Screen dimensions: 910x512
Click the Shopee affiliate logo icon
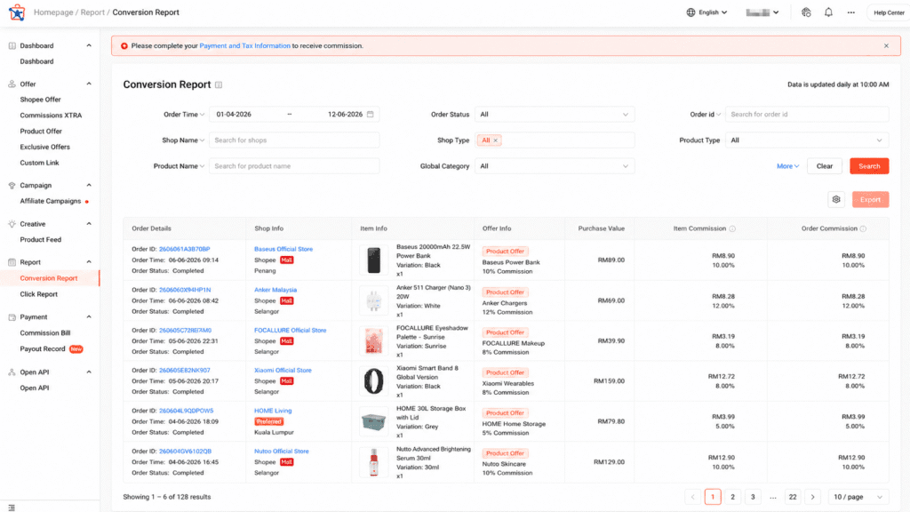click(17, 12)
